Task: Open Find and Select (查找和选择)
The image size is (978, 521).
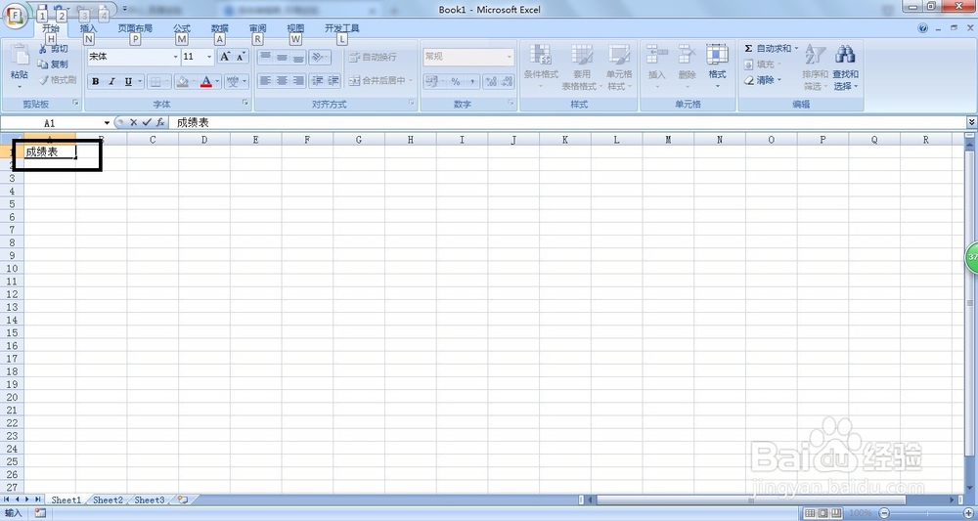Action: tap(846, 67)
